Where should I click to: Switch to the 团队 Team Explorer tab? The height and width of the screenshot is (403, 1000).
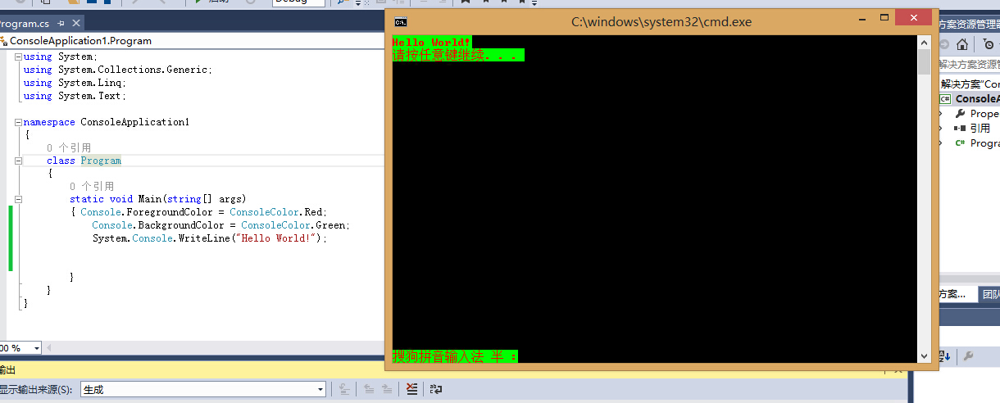click(990, 294)
